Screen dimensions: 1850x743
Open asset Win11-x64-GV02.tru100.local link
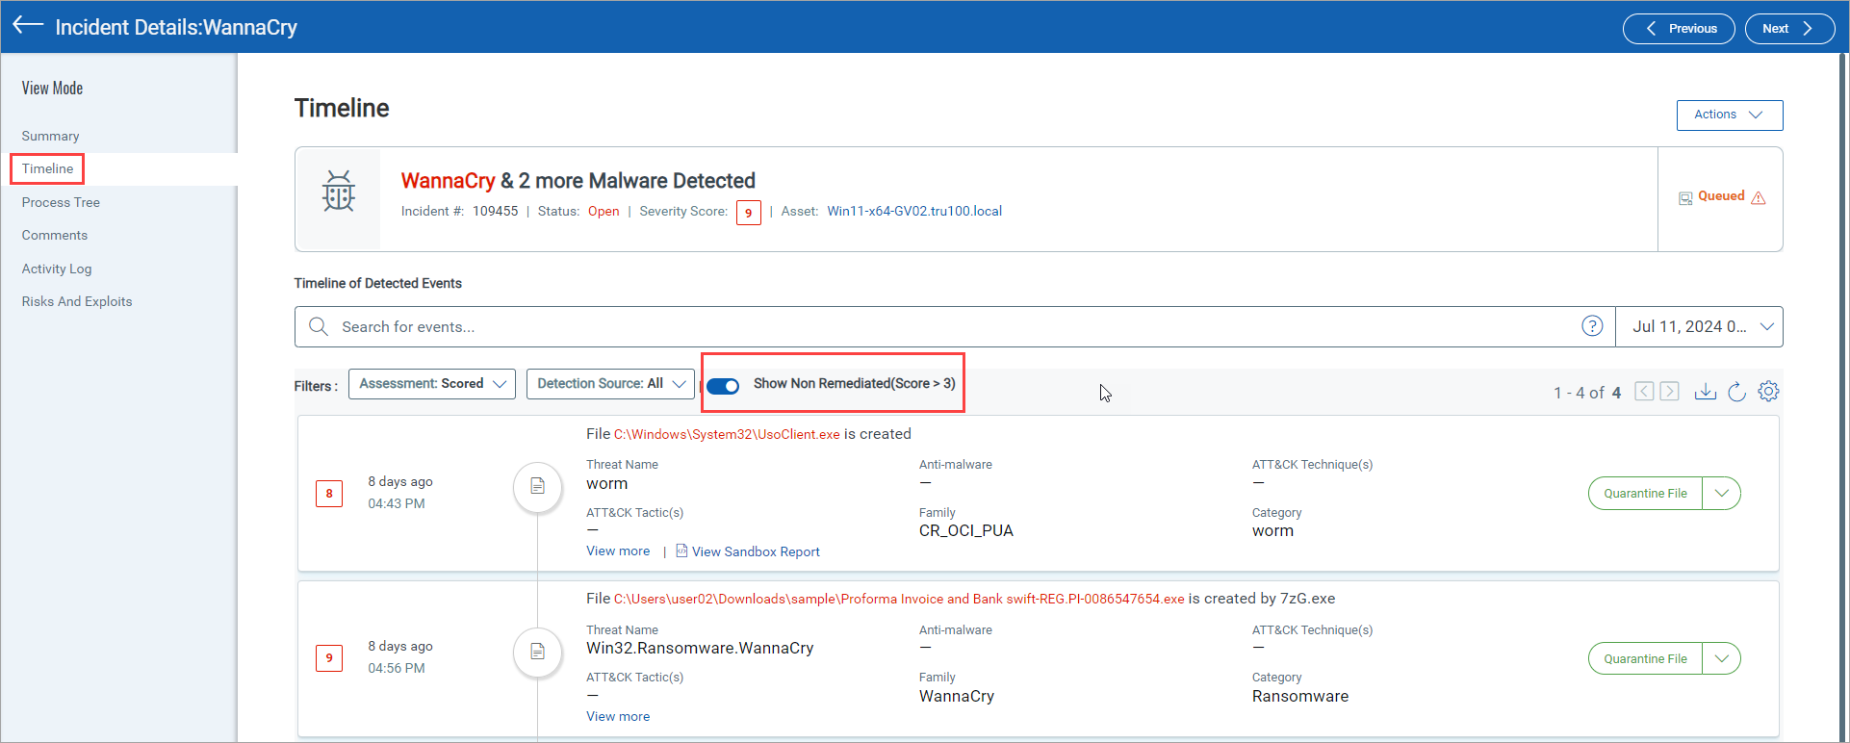914,211
